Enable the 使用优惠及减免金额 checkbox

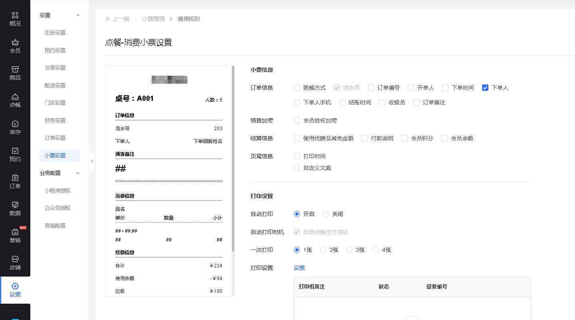coord(297,138)
